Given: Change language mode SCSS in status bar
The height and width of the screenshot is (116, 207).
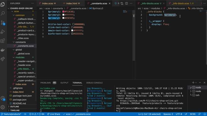Looking at the screenshot, I should point(193,114).
